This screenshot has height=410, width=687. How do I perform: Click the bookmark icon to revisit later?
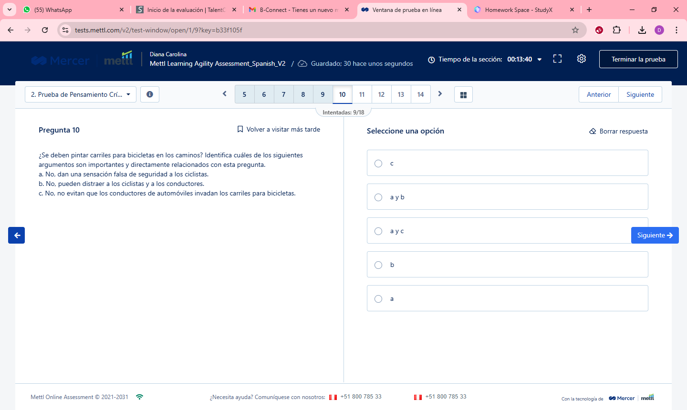tap(240, 129)
